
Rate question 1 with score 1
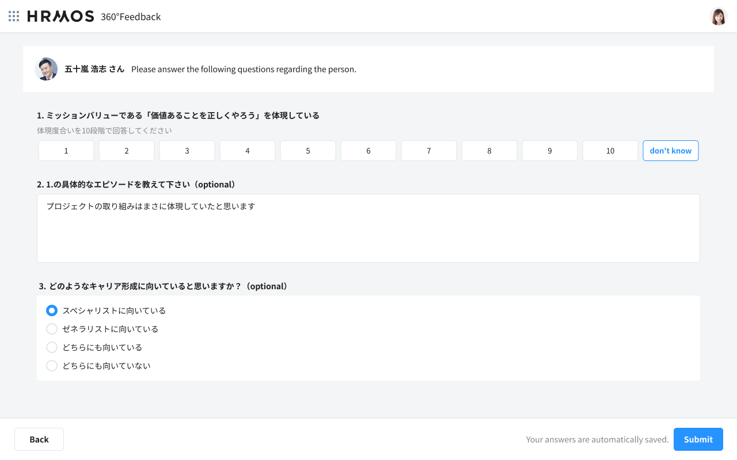66,151
